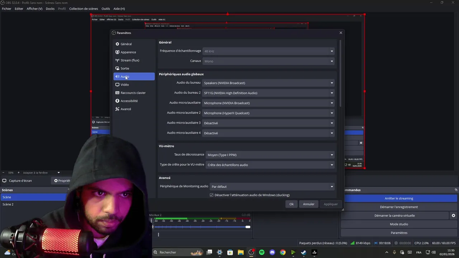Open Steam from the taskbar

click(x=304, y=252)
